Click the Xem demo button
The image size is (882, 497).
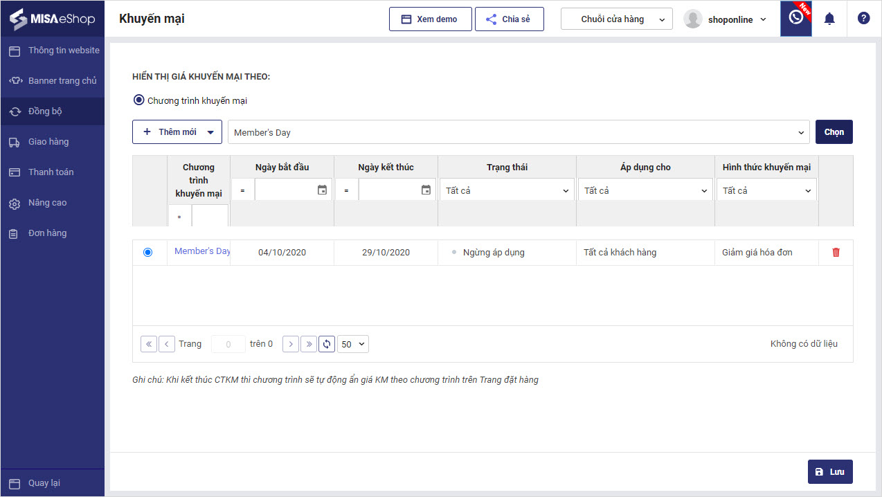[430, 19]
